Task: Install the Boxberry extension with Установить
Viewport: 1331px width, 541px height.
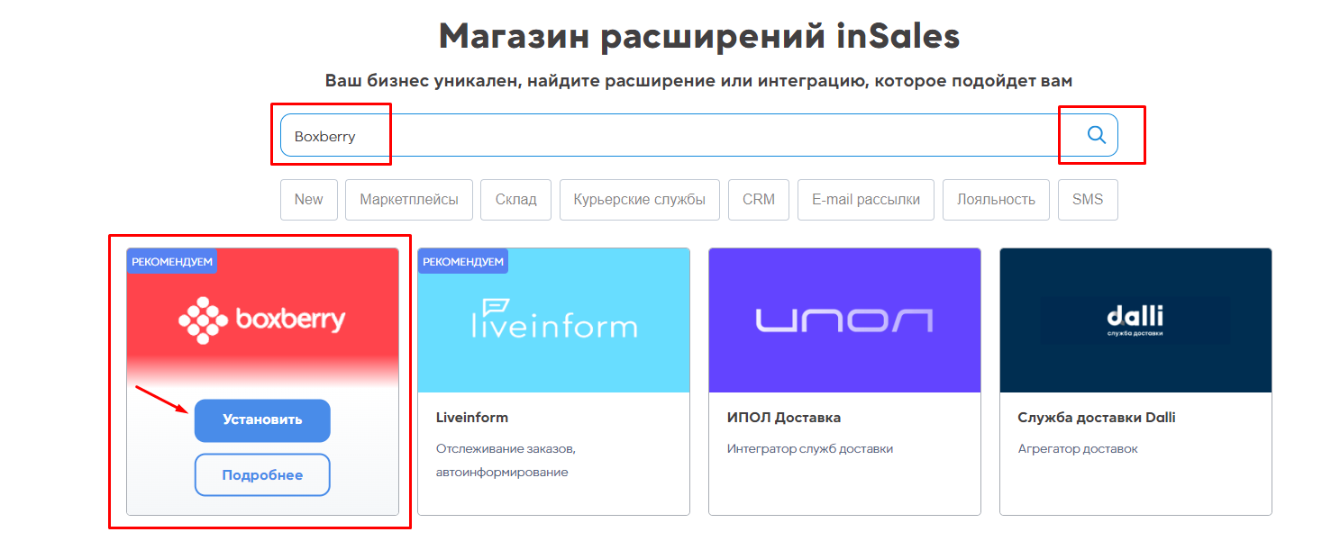Action: (x=262, y=420)
